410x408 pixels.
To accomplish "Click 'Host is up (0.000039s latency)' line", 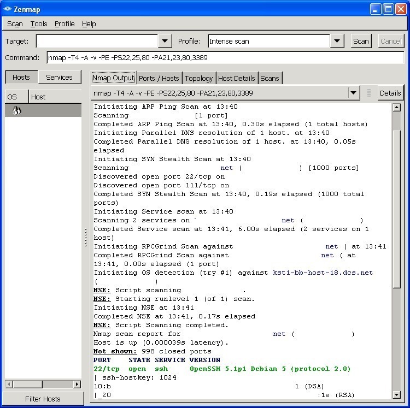I will click(161, 342).
